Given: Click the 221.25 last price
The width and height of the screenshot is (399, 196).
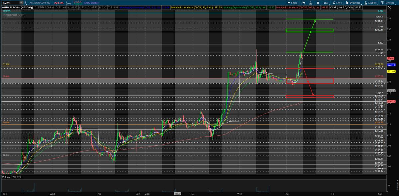Looking at the screenshot, I should [x=59, y=3].
